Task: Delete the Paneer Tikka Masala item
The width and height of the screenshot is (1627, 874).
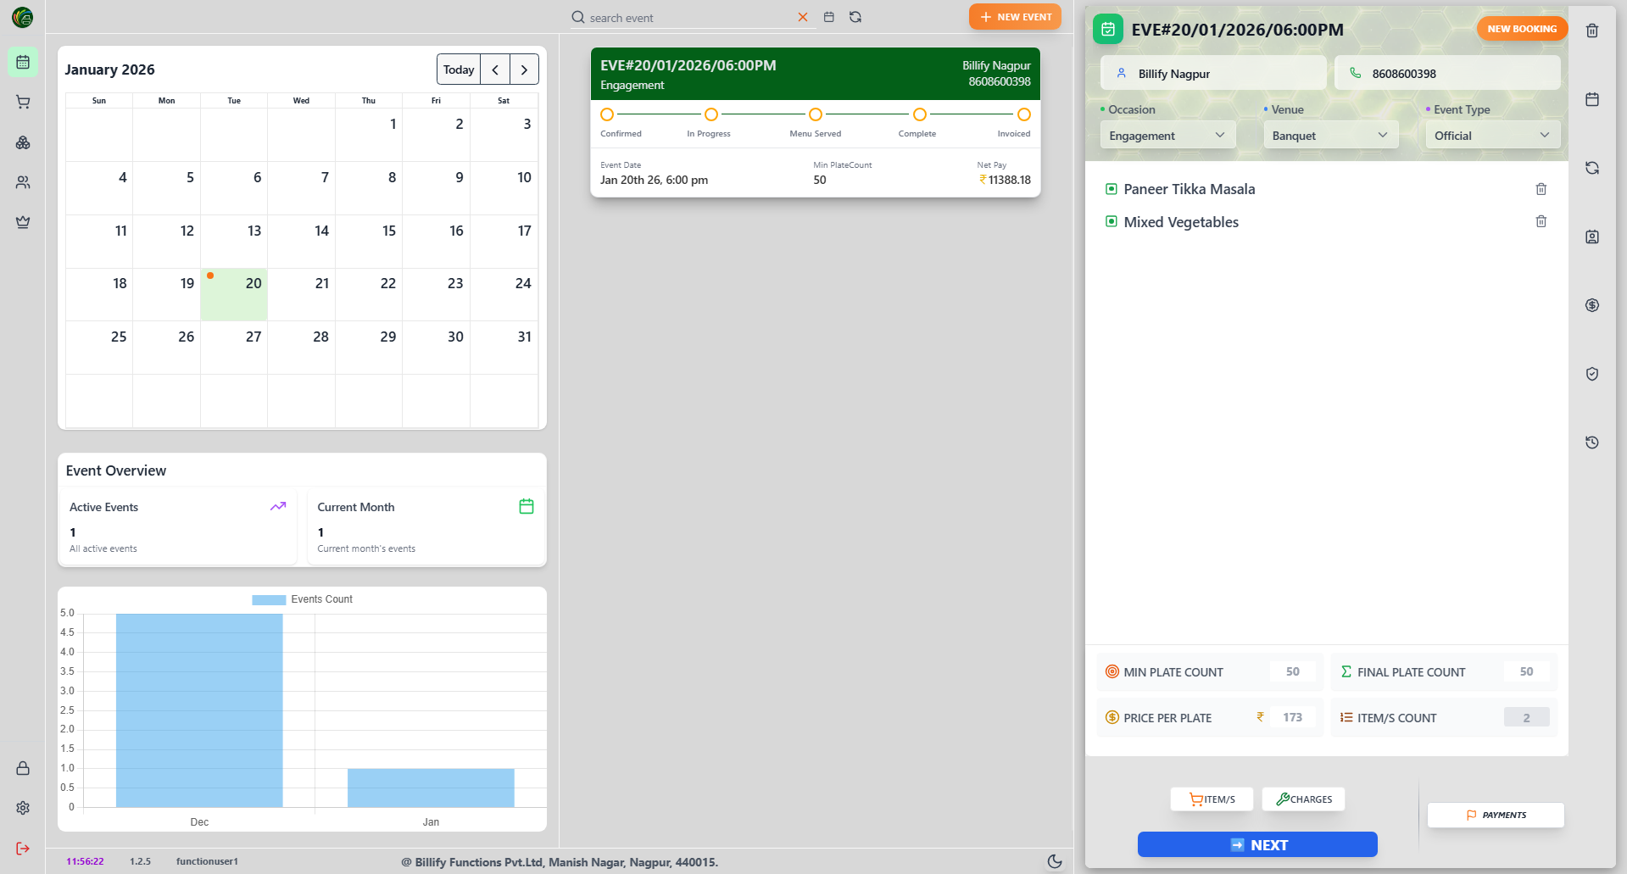Action: [x=1541, y=189]
